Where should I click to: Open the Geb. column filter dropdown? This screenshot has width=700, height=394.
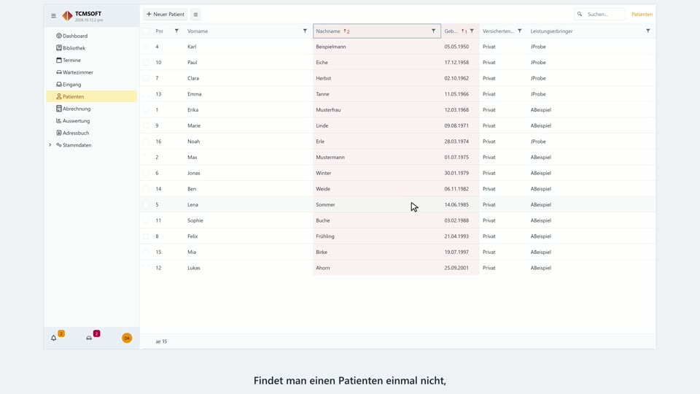[x=472, y=31]
